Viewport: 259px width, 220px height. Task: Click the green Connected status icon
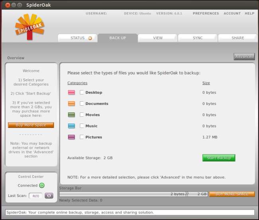[x=42, y=185]
